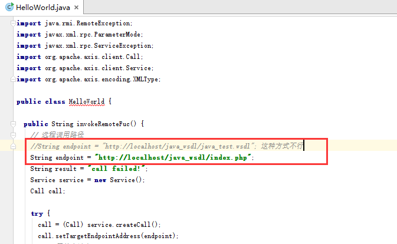Click 'javax.xml.rpc.ParameterMode' import text
This screenshot has width=397, height=244.
point(94,34)
